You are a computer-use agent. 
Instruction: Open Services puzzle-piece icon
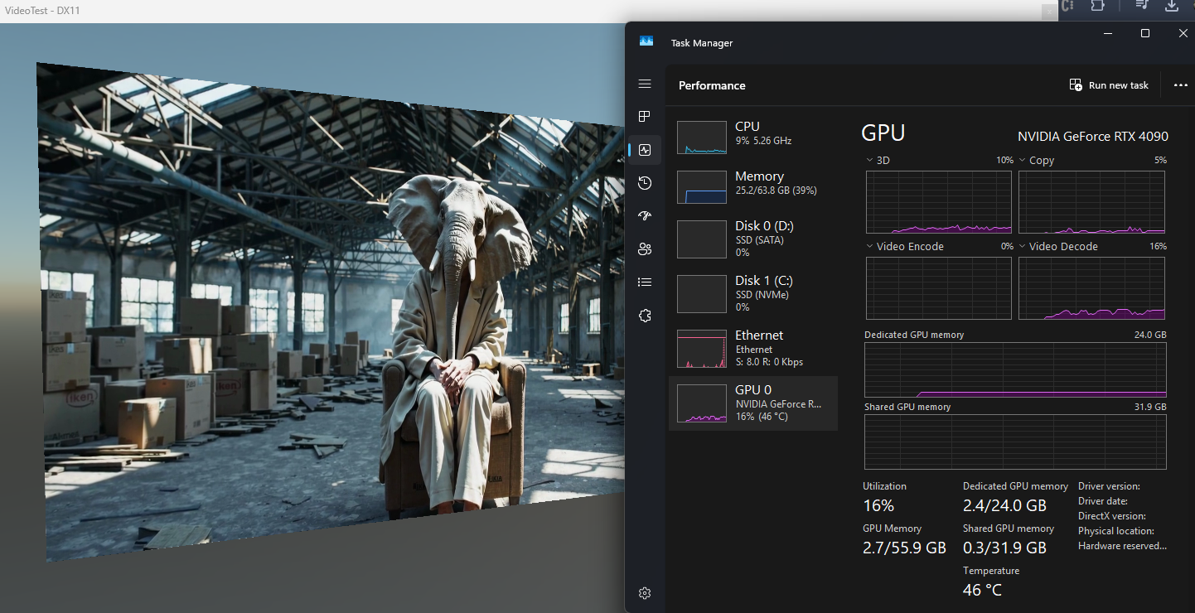[645, 316]
